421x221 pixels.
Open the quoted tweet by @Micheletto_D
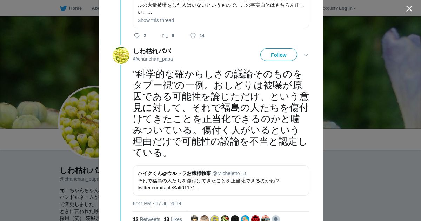[221, 180]
